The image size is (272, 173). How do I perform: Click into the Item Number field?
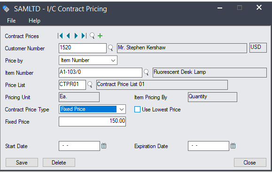click(x=101, y=72)
